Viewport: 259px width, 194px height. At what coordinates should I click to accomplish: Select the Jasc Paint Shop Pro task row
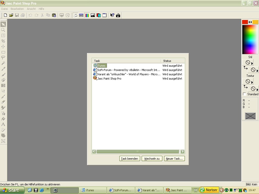tap(138, 79)
